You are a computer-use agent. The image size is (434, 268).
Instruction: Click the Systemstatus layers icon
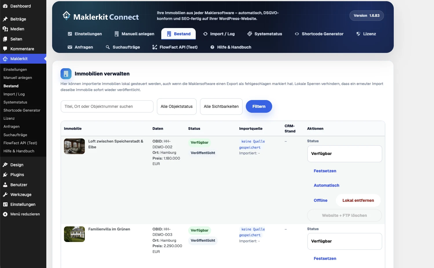click(x=250, y=34)
